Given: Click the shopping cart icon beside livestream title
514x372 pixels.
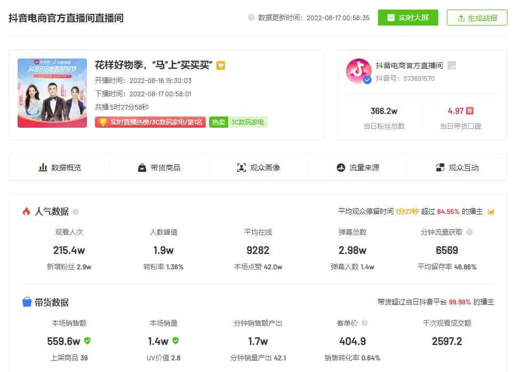Looking at the screenshot, I should coord(221,65).
